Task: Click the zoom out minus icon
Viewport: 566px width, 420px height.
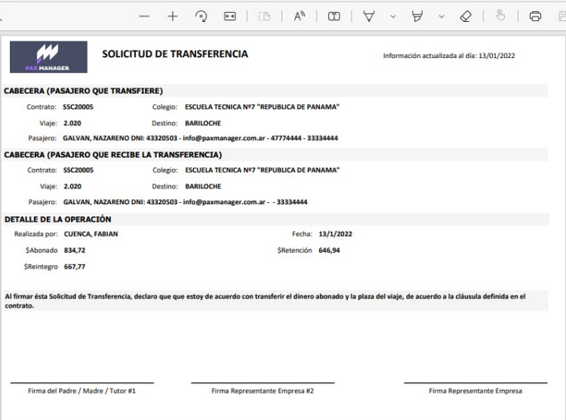Action: click(144, 17)
